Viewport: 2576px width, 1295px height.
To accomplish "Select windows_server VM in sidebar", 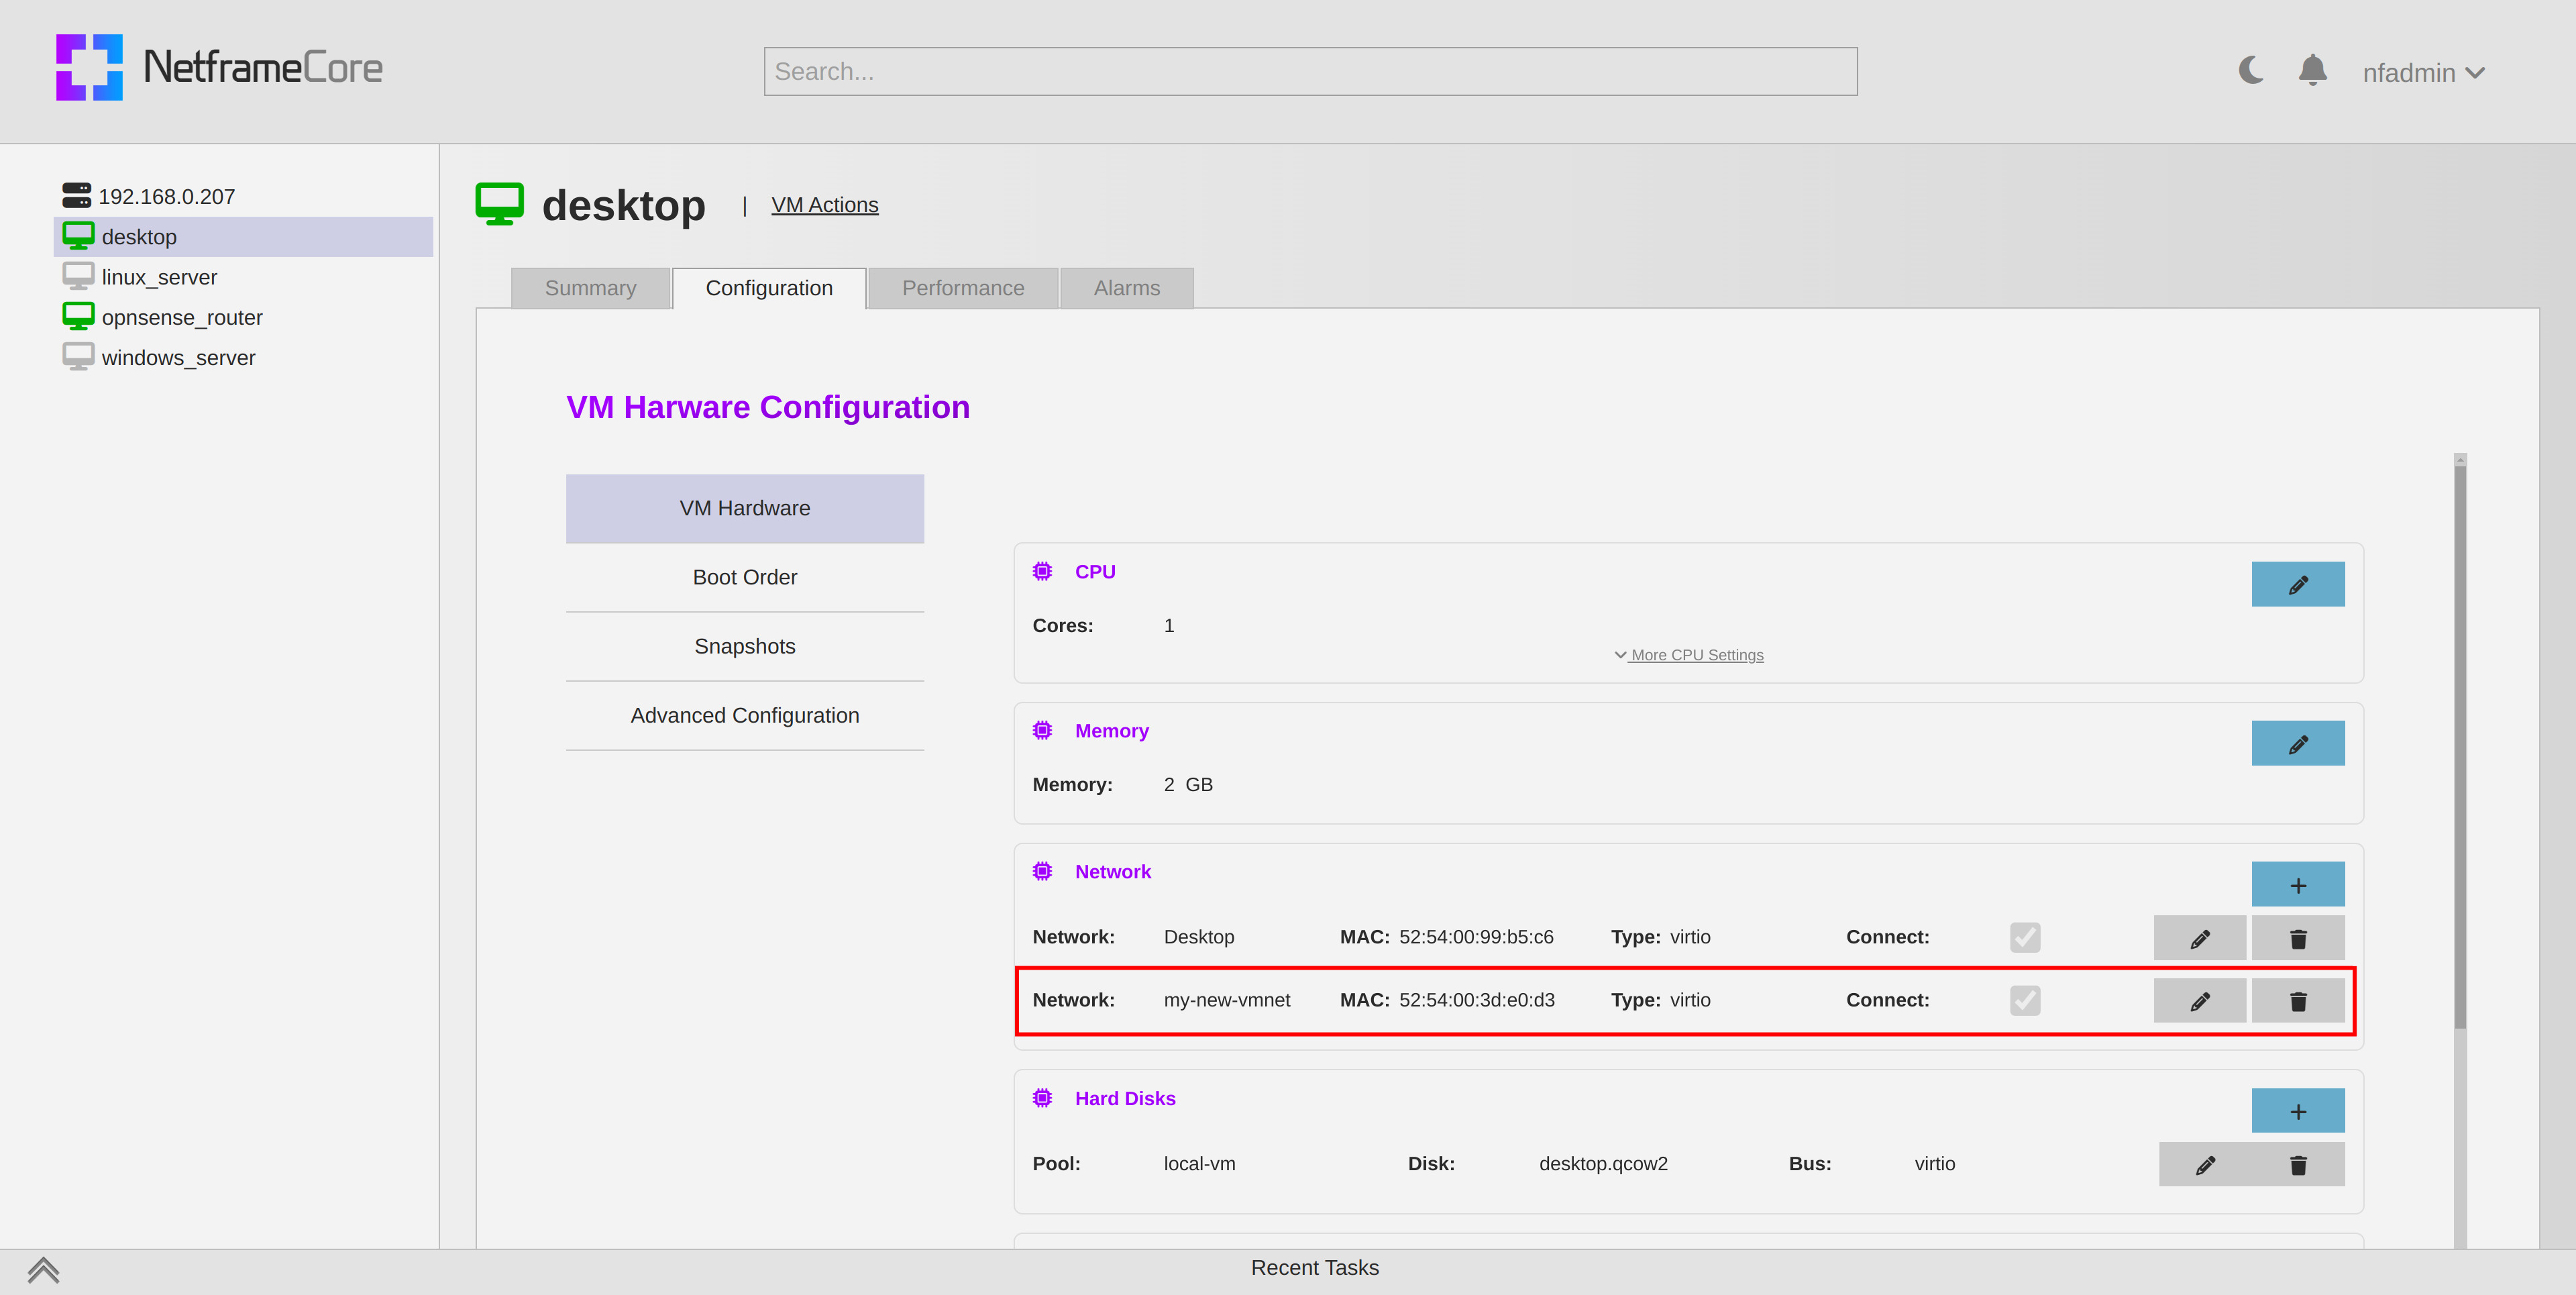I will pyautogui.click(x=158, y=357).
